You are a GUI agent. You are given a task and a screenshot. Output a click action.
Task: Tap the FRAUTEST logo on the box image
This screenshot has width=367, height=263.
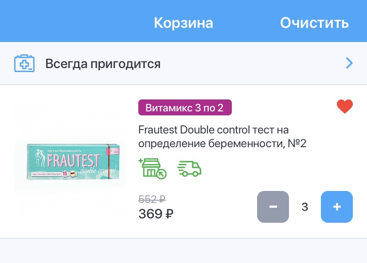tap(73, 160)
